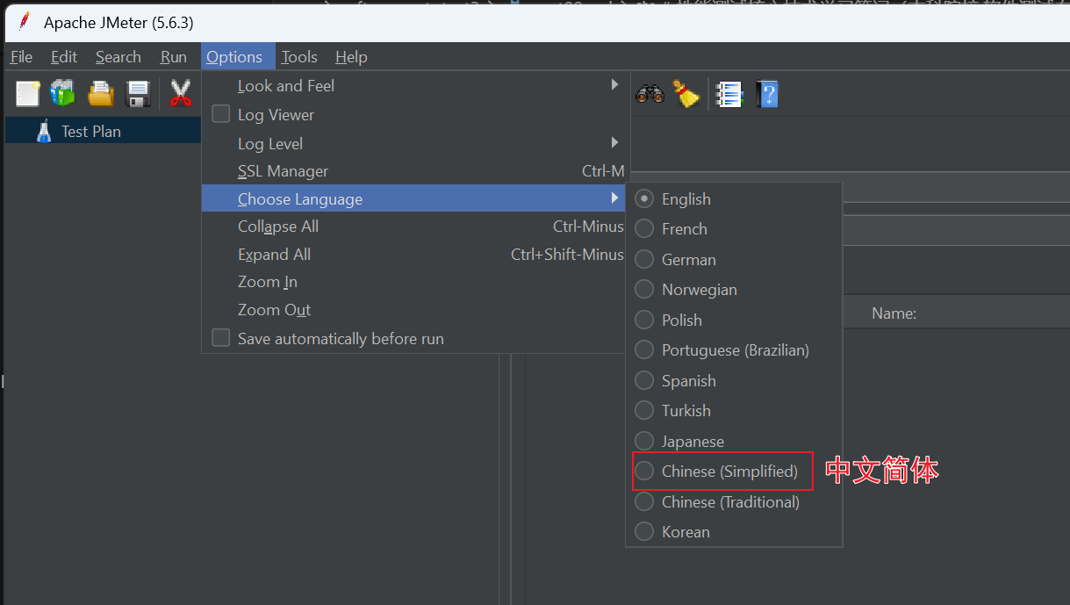Open the Choose Language submenu
This screenshot has height=605, width=1070.
click(414, 198)
